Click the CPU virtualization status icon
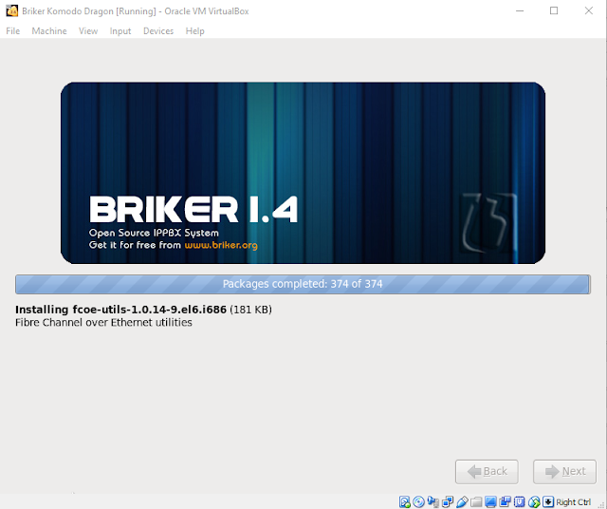The height and width of the screenshot is (509, 607). pos(520,502)
